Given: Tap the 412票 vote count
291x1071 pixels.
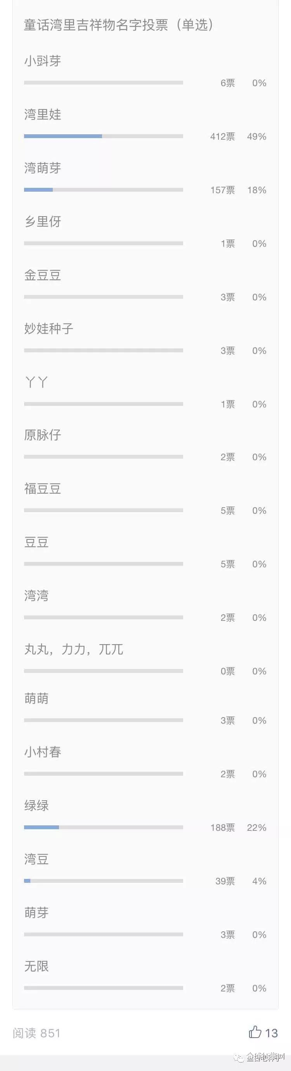Looking at the screenshot, I should 222,136.
